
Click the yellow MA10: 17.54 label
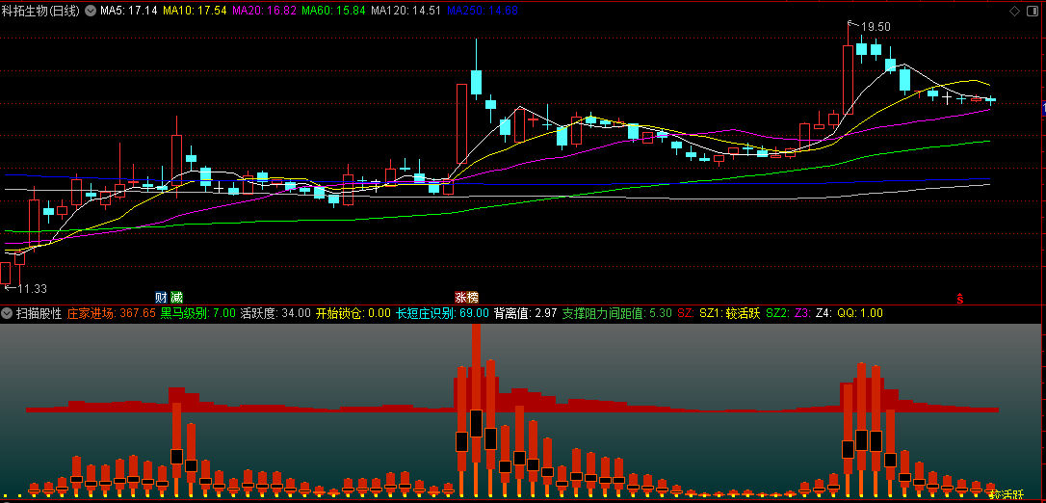(195, 12)
